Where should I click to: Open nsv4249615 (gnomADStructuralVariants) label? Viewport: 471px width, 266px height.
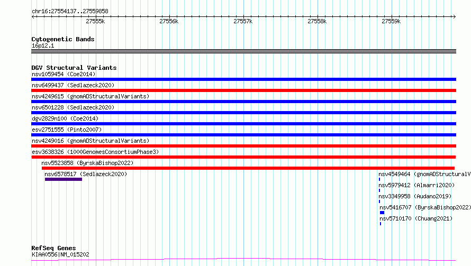(90, 96)
